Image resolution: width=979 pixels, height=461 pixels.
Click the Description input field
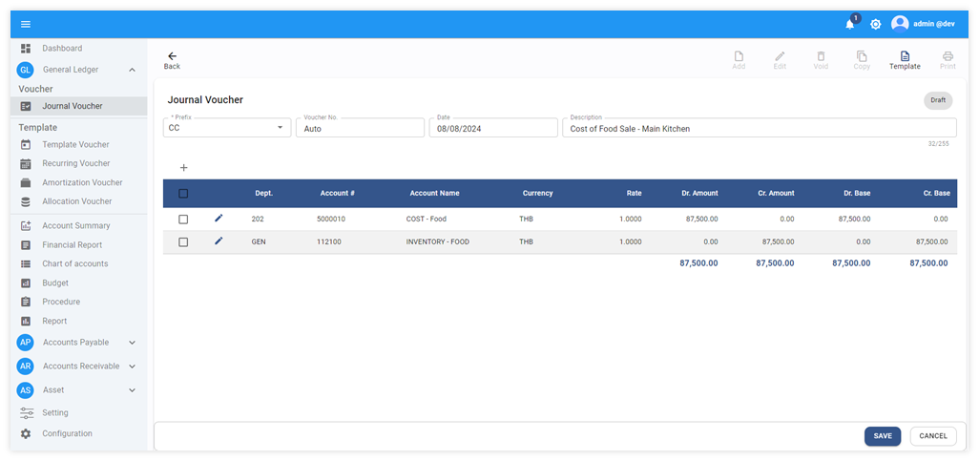point(759,128)
